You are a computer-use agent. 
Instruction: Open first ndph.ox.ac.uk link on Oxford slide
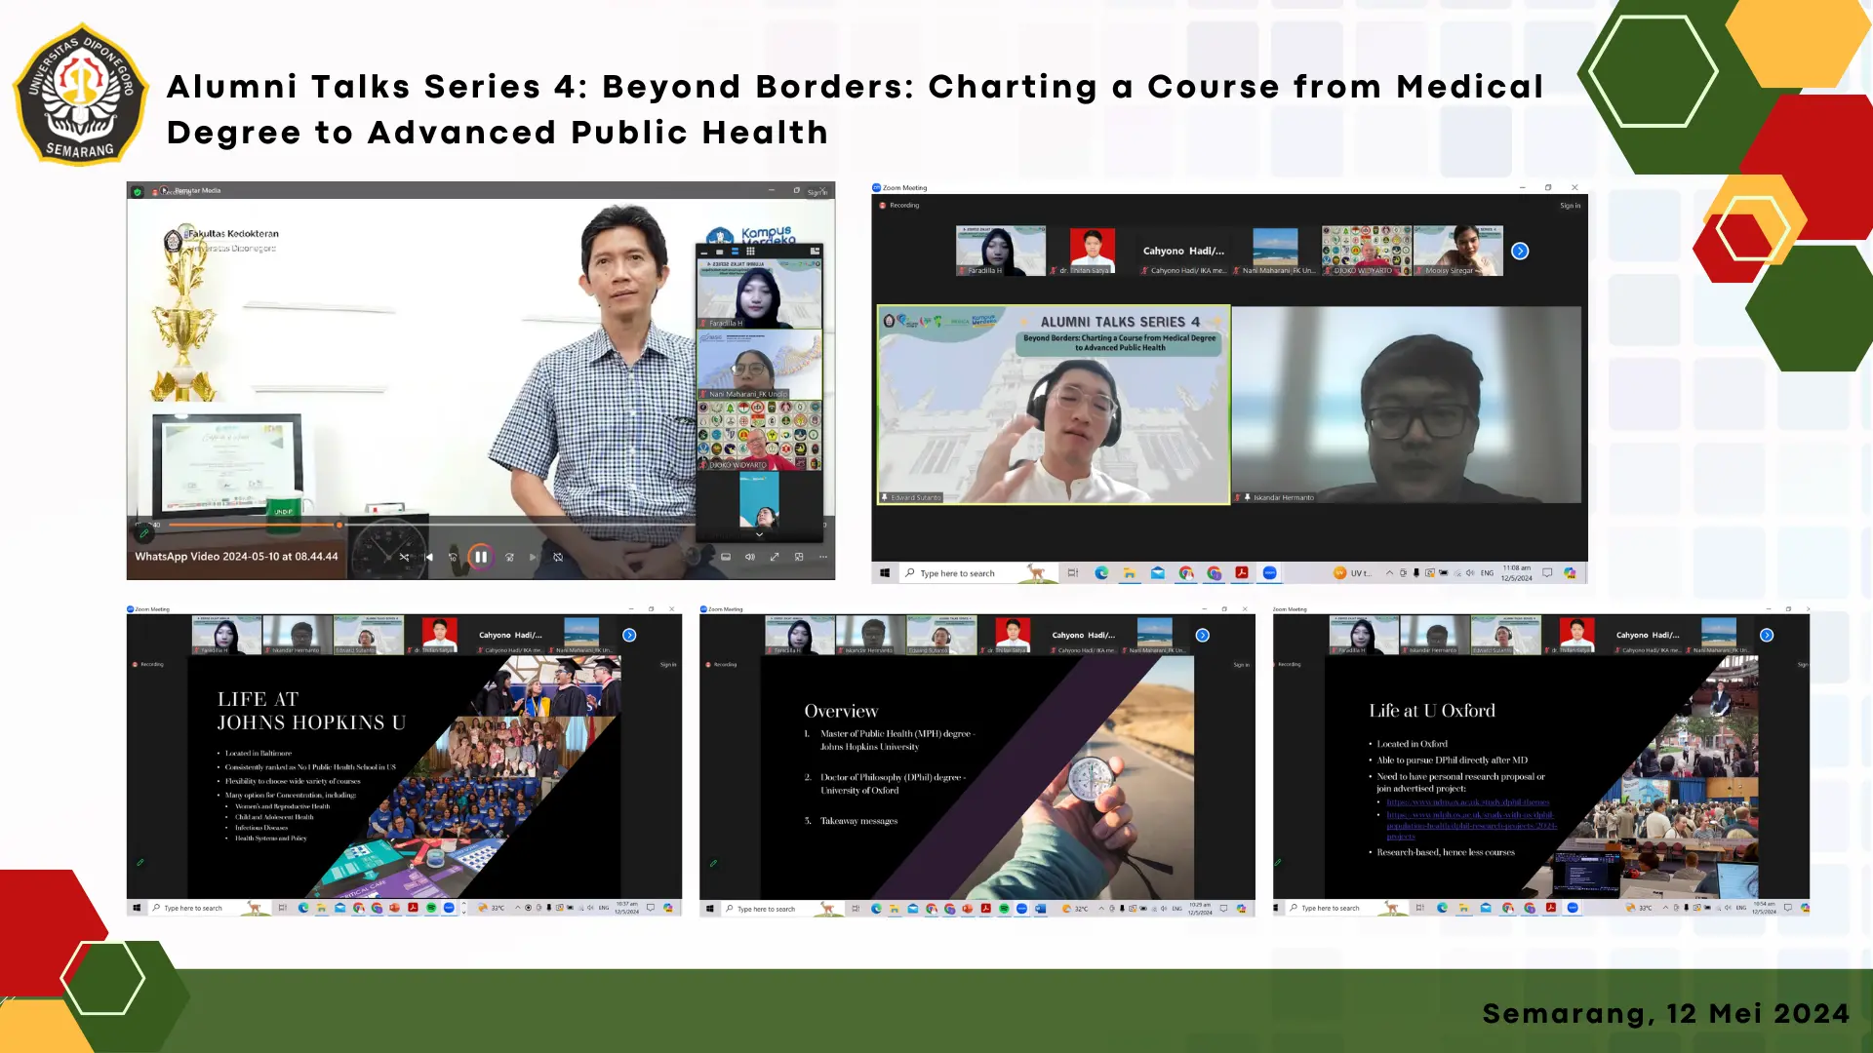click(x=1468, y=802)
